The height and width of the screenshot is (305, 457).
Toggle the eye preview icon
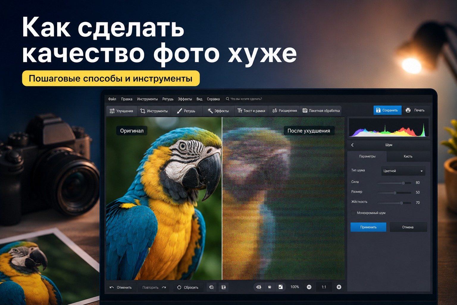[259, 287]
